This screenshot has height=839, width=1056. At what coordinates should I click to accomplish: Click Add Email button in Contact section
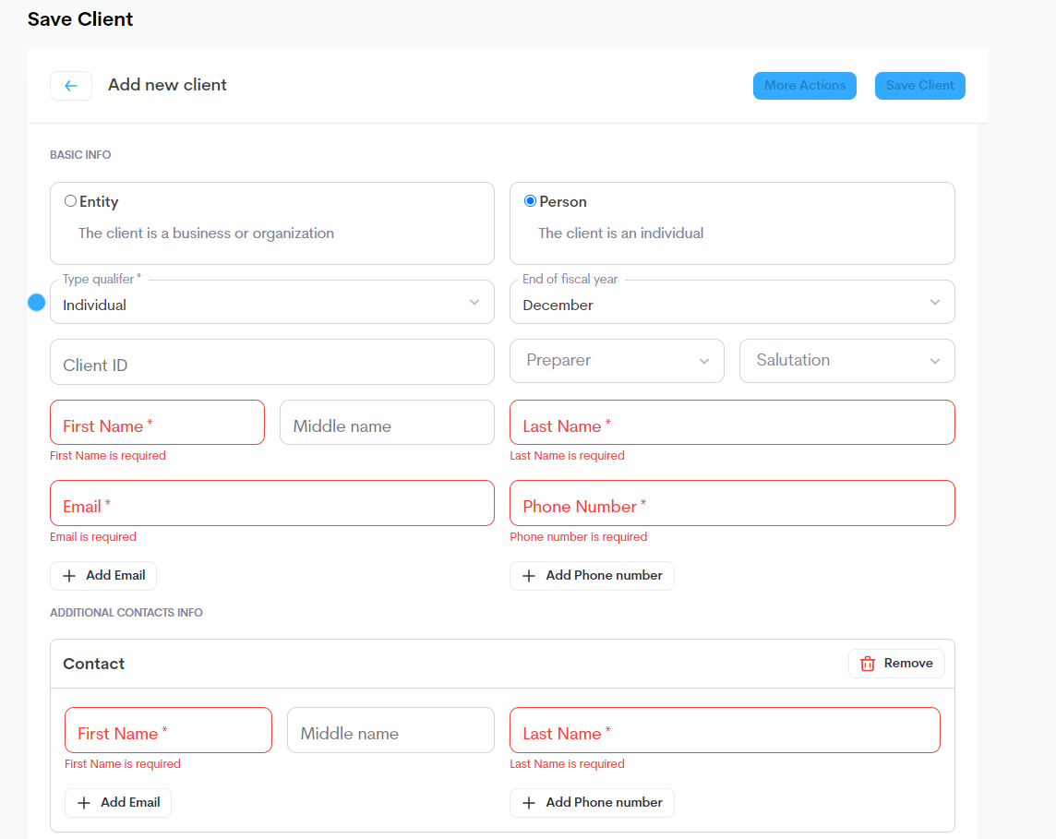(x=118, y=803)
